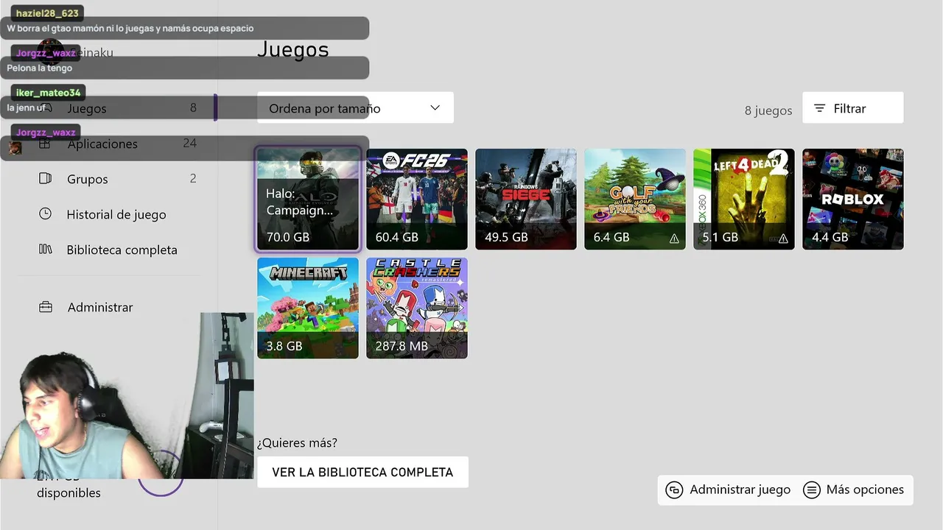The width and height of the screenshot is (943, 530).
Task: Go to Grupos in the sidebar
Action: (118, 179)
